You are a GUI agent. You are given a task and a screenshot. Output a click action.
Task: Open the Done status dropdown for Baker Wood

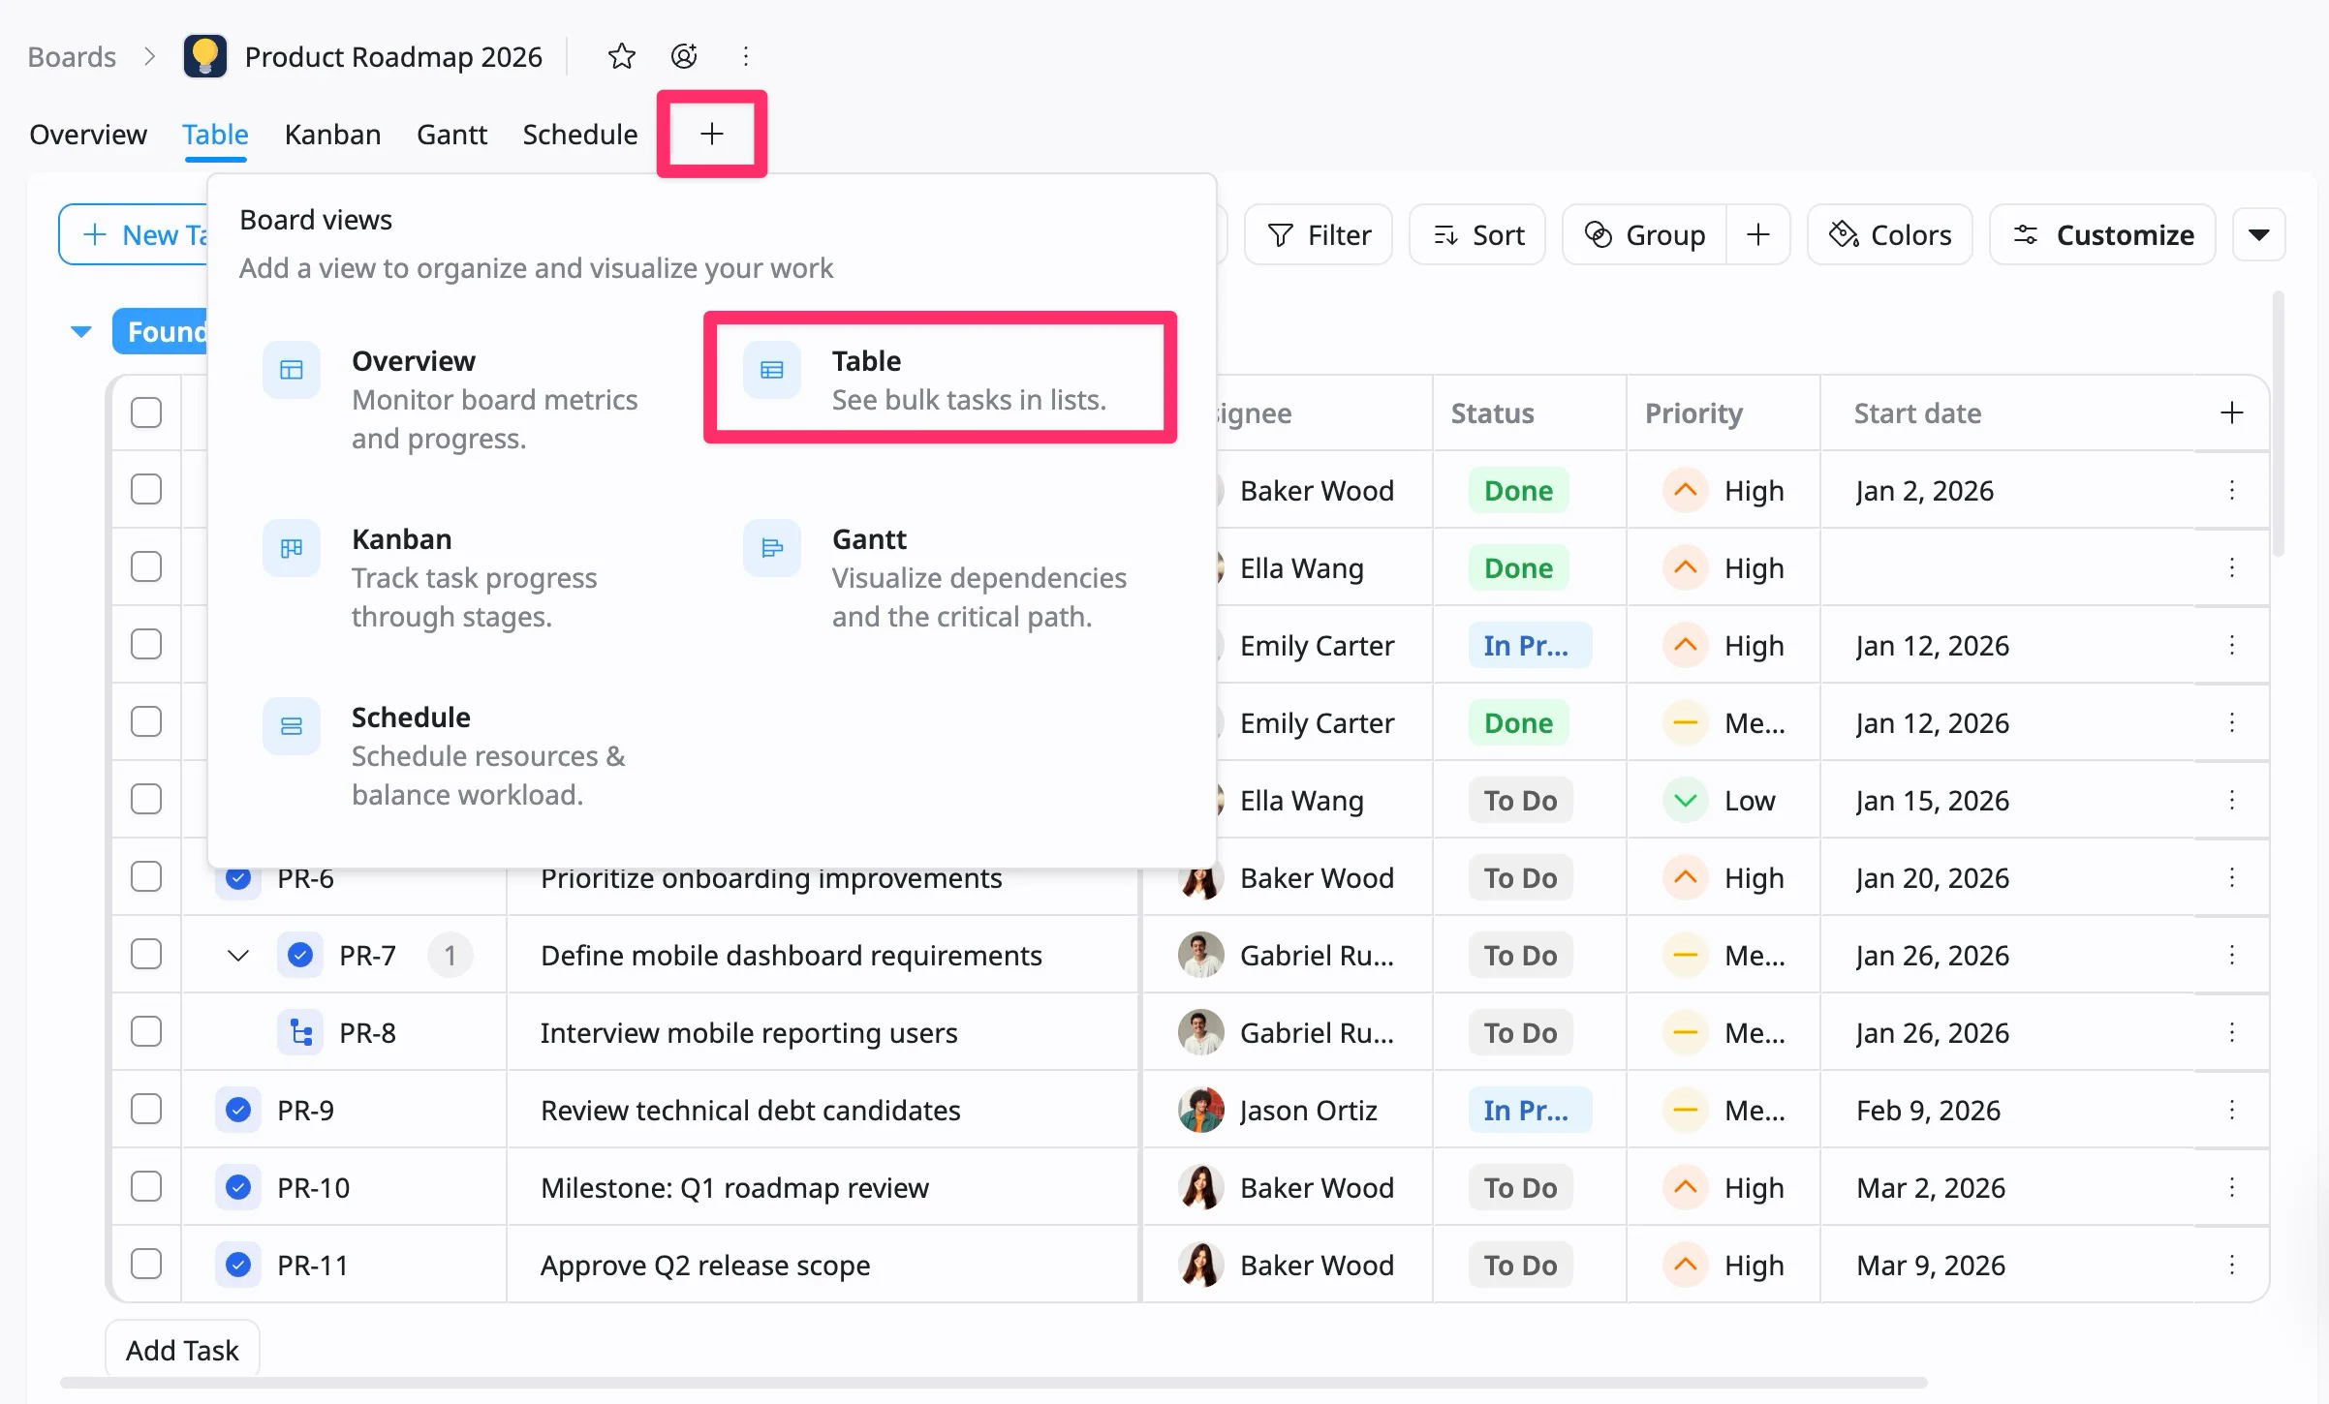coord(1518,490)
